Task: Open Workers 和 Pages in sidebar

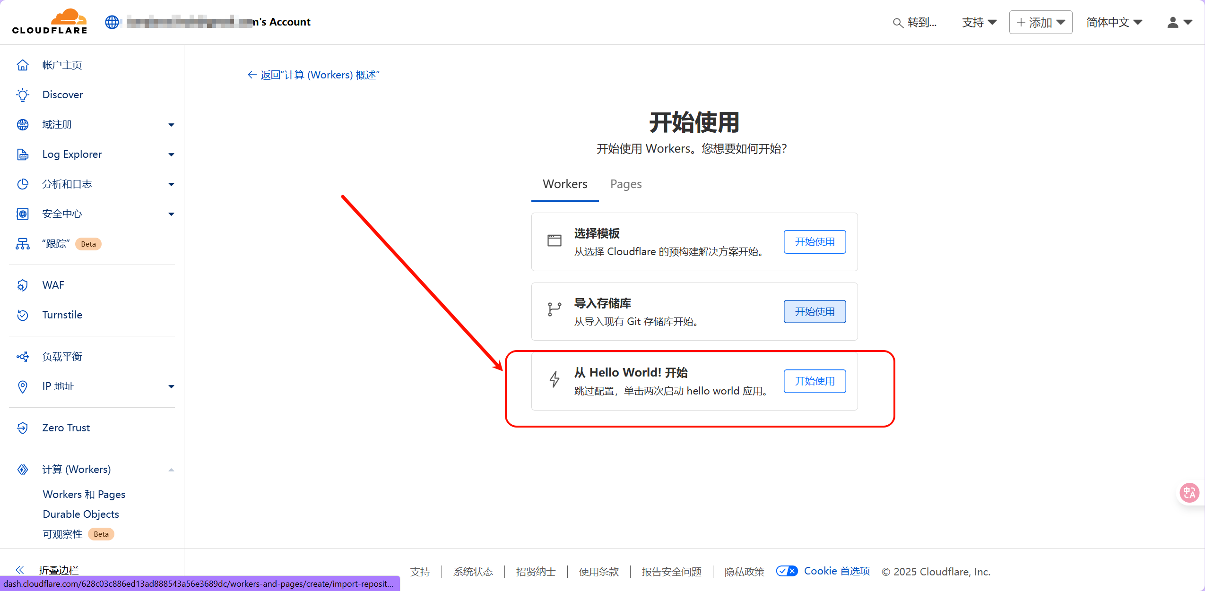Action: [x=84, y=494]
